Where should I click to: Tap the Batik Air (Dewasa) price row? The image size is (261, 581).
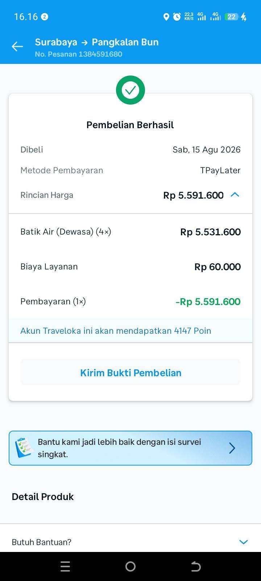(130, 232)
